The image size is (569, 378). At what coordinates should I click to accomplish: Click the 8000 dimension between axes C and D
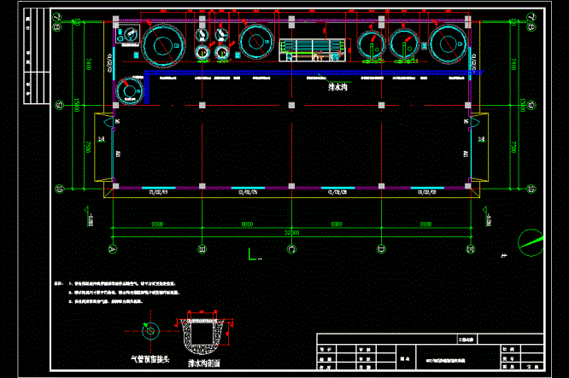tap(337, 224)
